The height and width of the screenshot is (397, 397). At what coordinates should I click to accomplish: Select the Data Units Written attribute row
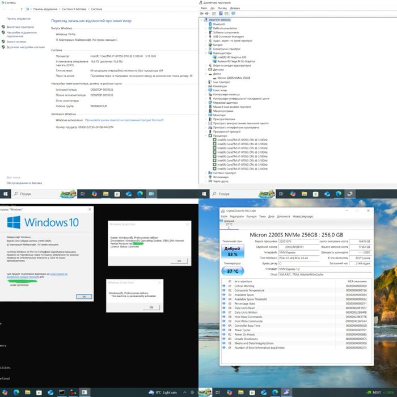297,312
